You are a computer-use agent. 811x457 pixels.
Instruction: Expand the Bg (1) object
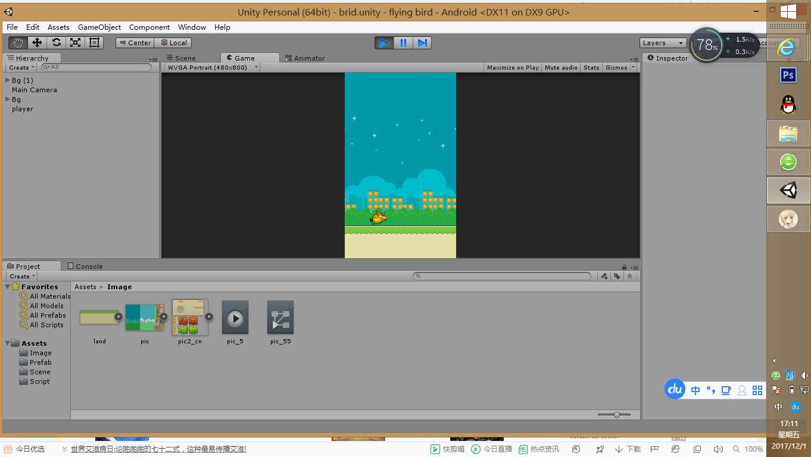click(x=8, y=80)
